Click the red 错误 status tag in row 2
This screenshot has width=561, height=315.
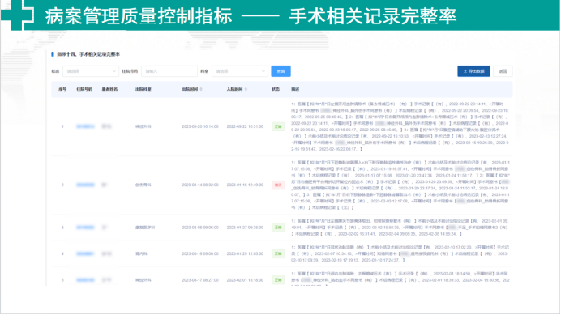coord(278,185)
